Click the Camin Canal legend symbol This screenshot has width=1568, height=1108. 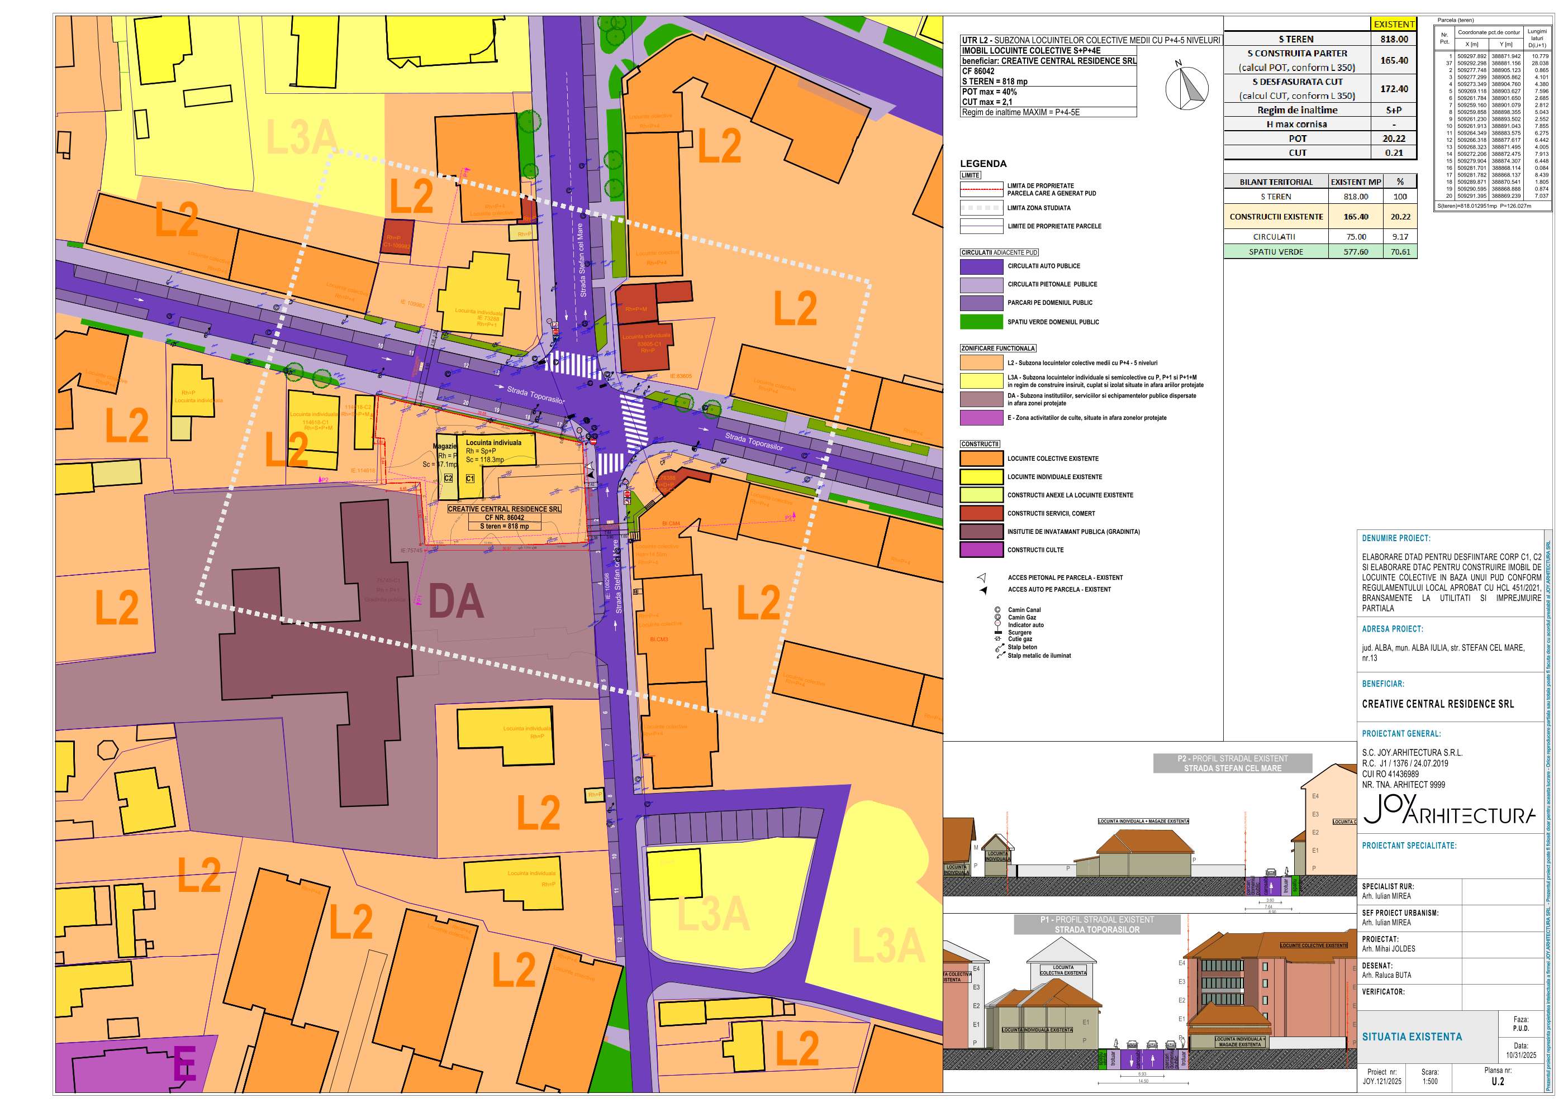point(998,610)
